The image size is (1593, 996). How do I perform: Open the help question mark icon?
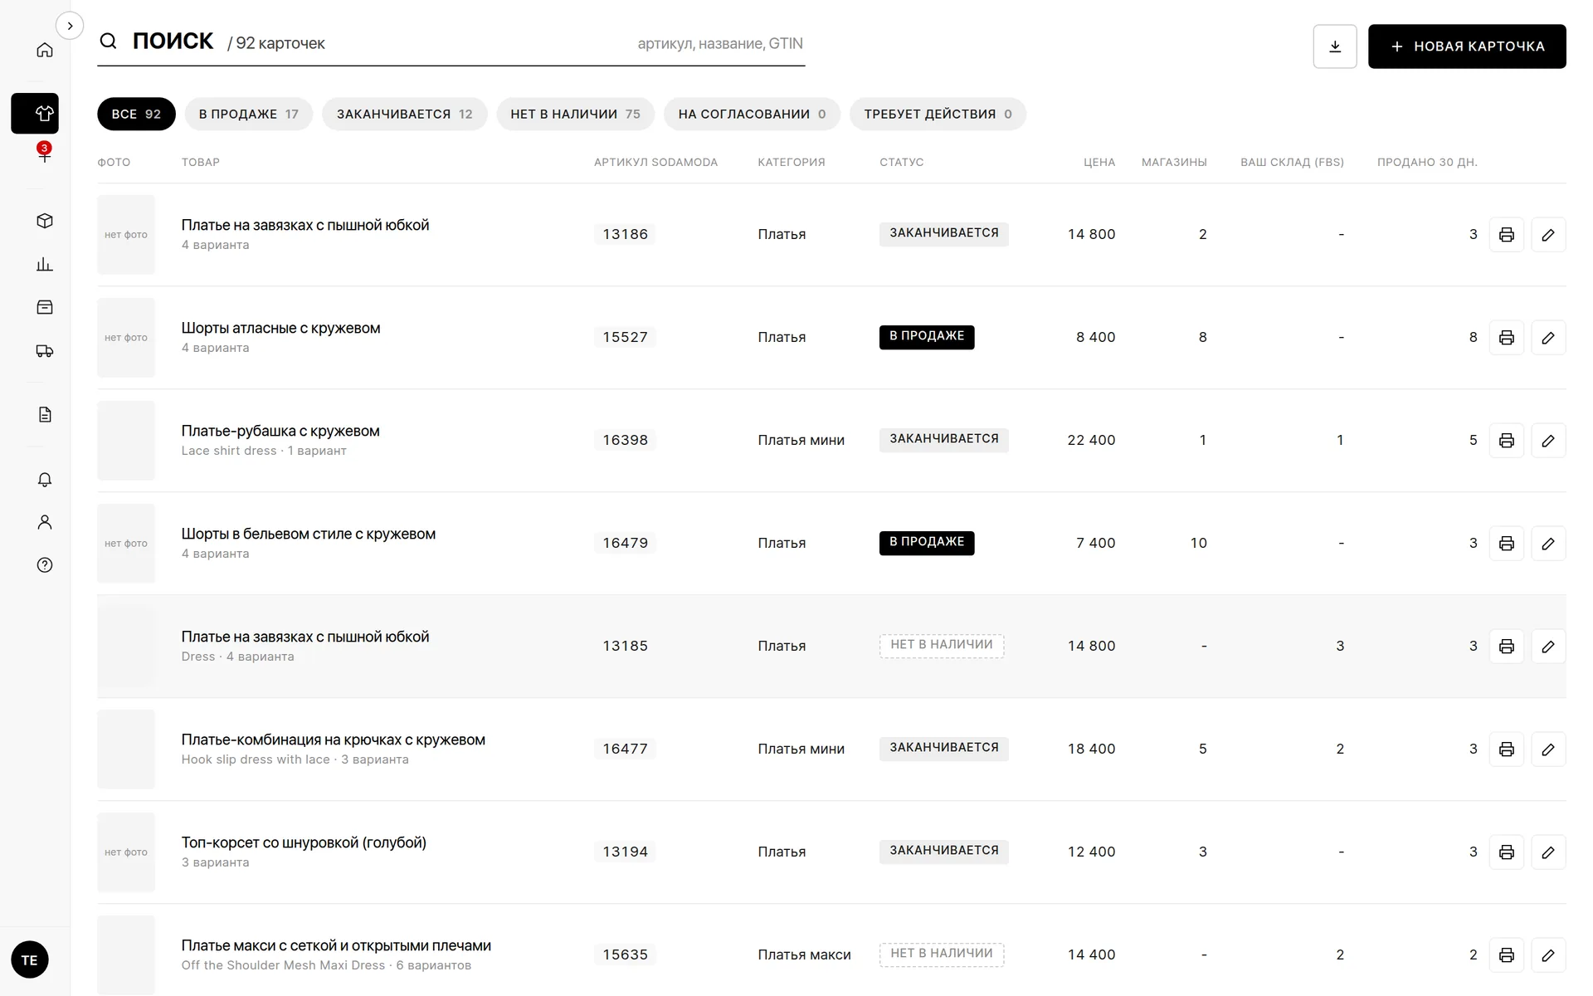pos(45,565)
